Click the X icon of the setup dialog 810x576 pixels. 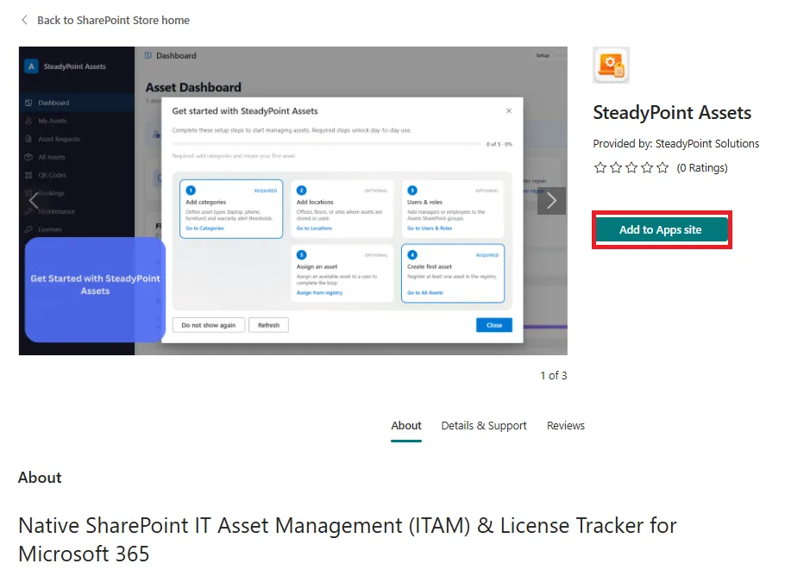point(509,110)
